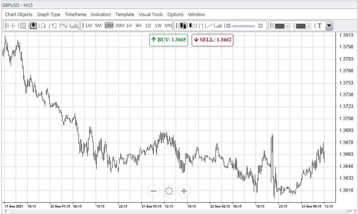
Task: Switch to 1D timeframe
Action: tap(148, 26)
